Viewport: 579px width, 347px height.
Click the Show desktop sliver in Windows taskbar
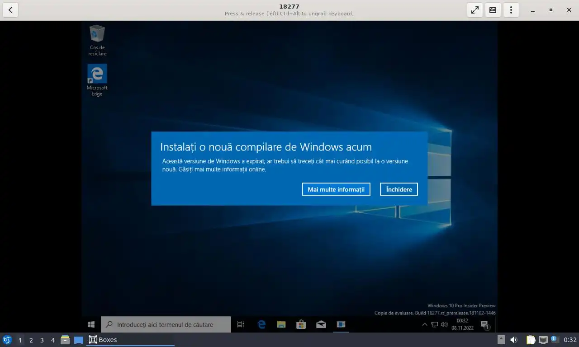click(x=496, y=324)
